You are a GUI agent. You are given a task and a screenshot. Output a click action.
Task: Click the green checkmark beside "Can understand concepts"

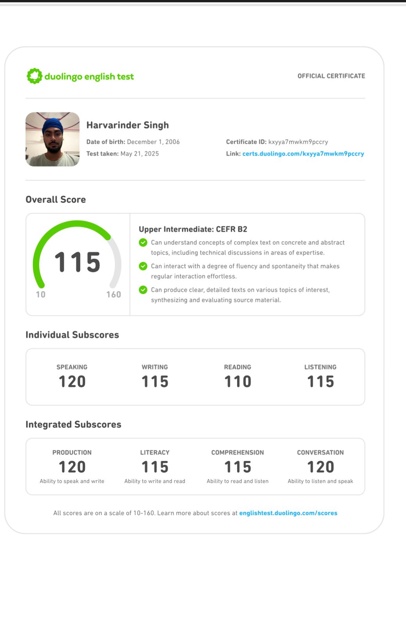(x=143, y=243)
